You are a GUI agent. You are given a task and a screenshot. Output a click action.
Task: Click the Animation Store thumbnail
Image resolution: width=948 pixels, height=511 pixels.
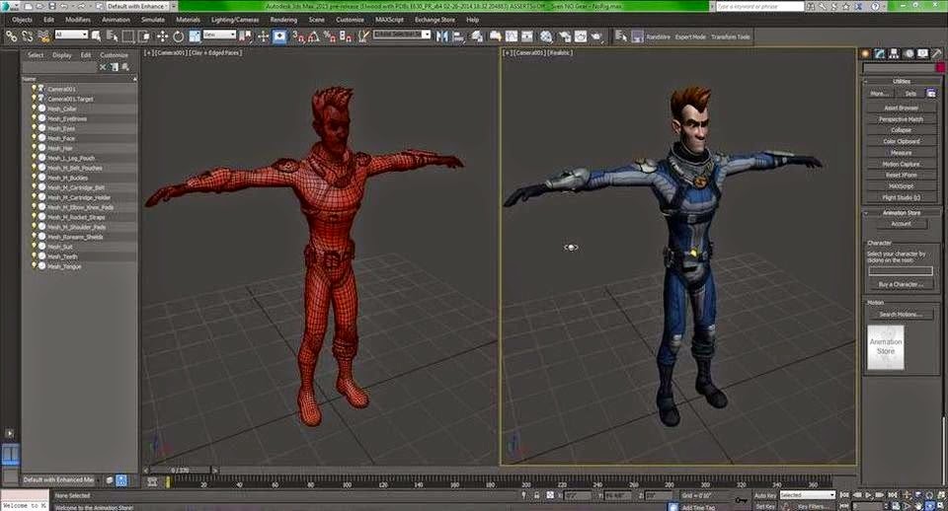(x=886, y=347)
